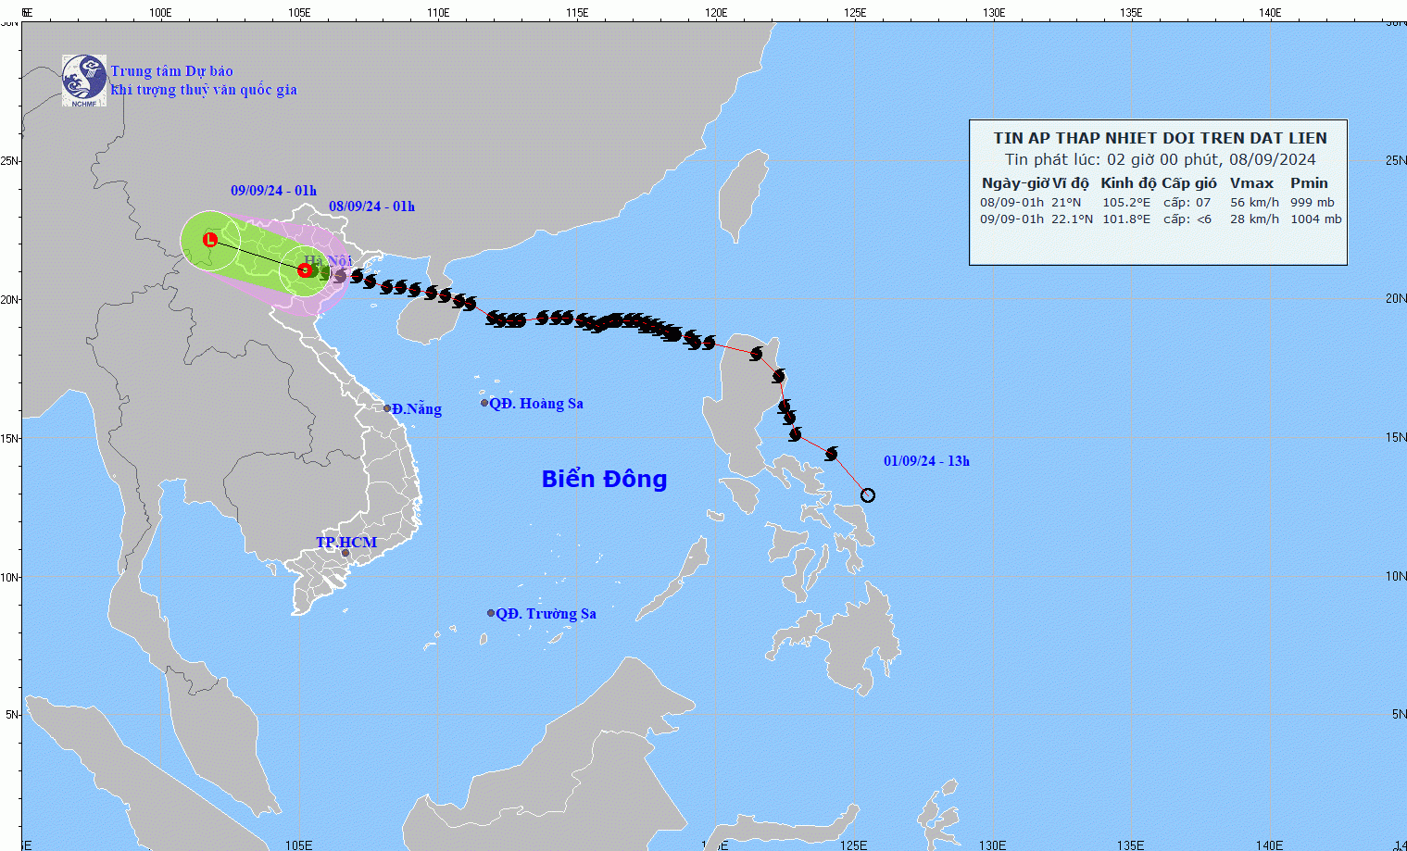
Task: Click the 'QĐ. Hoàng Sa' label
Action: [536, 404]
